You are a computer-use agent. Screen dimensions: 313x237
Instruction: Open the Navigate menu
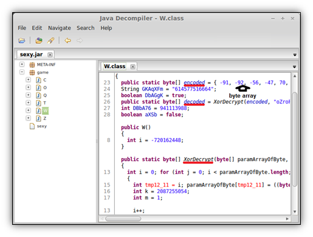[x=60, y=28]
